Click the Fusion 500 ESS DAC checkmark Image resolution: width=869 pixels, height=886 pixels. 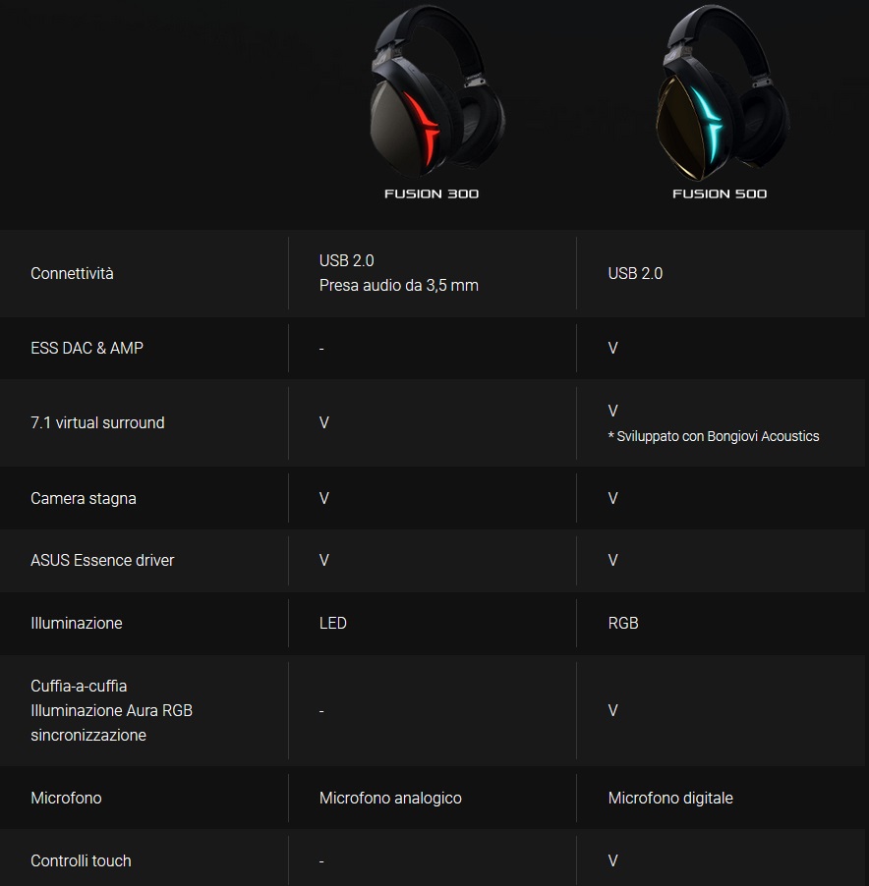(612, 348)
